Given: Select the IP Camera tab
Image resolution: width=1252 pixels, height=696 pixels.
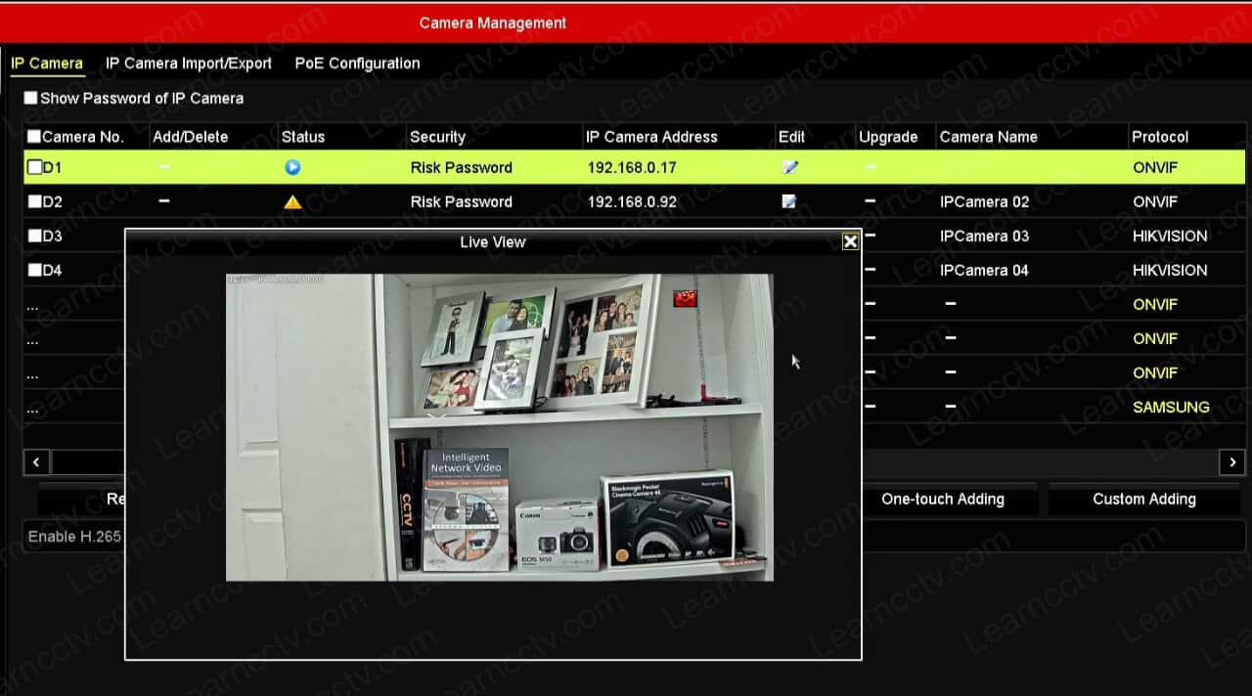Looking at the screenshot, I should point(47,64).
